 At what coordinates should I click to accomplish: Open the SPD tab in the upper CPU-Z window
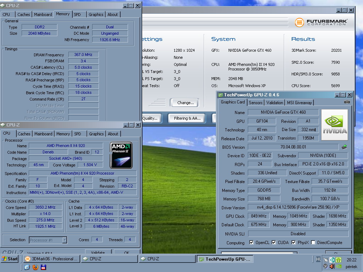(77, 15)
